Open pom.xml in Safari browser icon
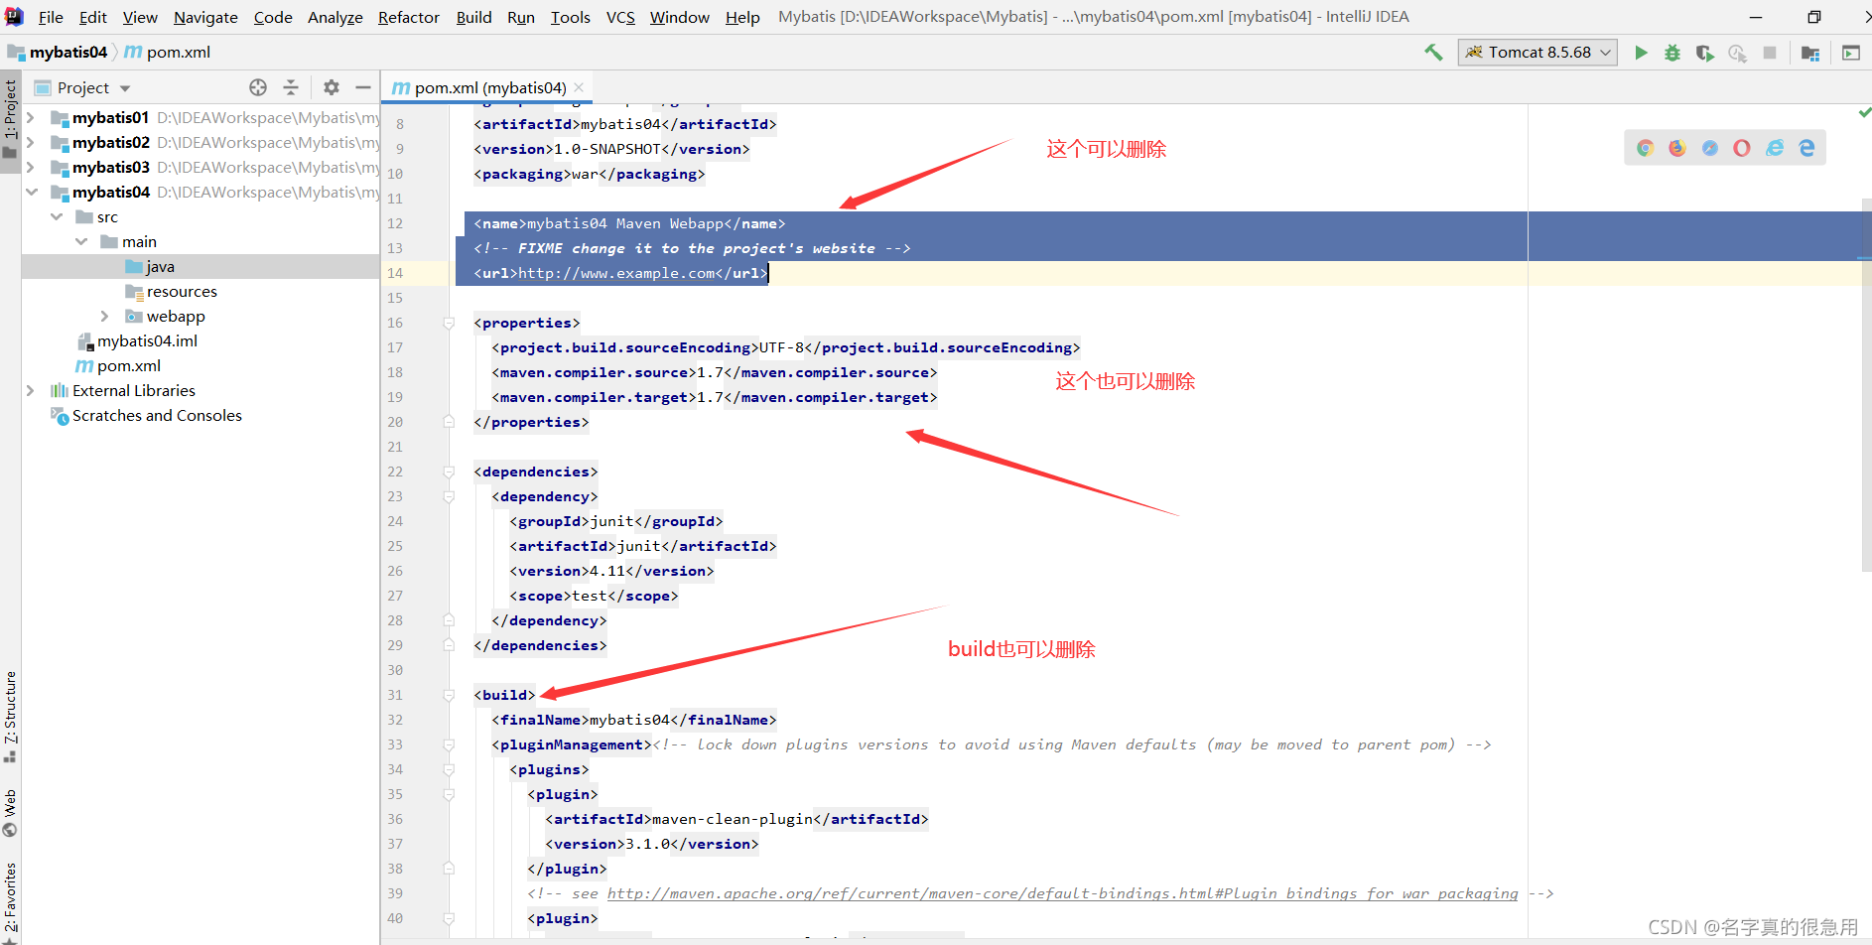1872x945 pixels. tap(1710, 148)
